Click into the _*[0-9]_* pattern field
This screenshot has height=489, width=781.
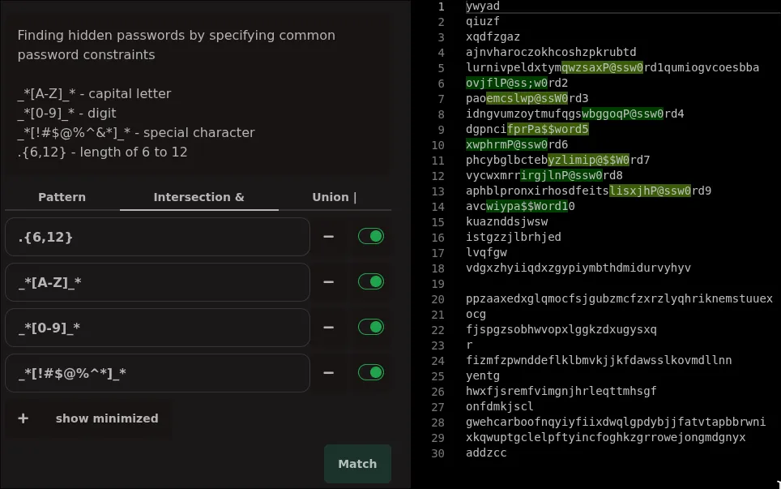(x=158, y=328)
